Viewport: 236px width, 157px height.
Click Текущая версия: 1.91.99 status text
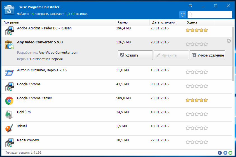tap(24, 153)
